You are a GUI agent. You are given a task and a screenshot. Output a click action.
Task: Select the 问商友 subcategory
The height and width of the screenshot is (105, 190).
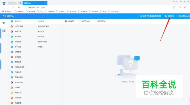point(40,47)
